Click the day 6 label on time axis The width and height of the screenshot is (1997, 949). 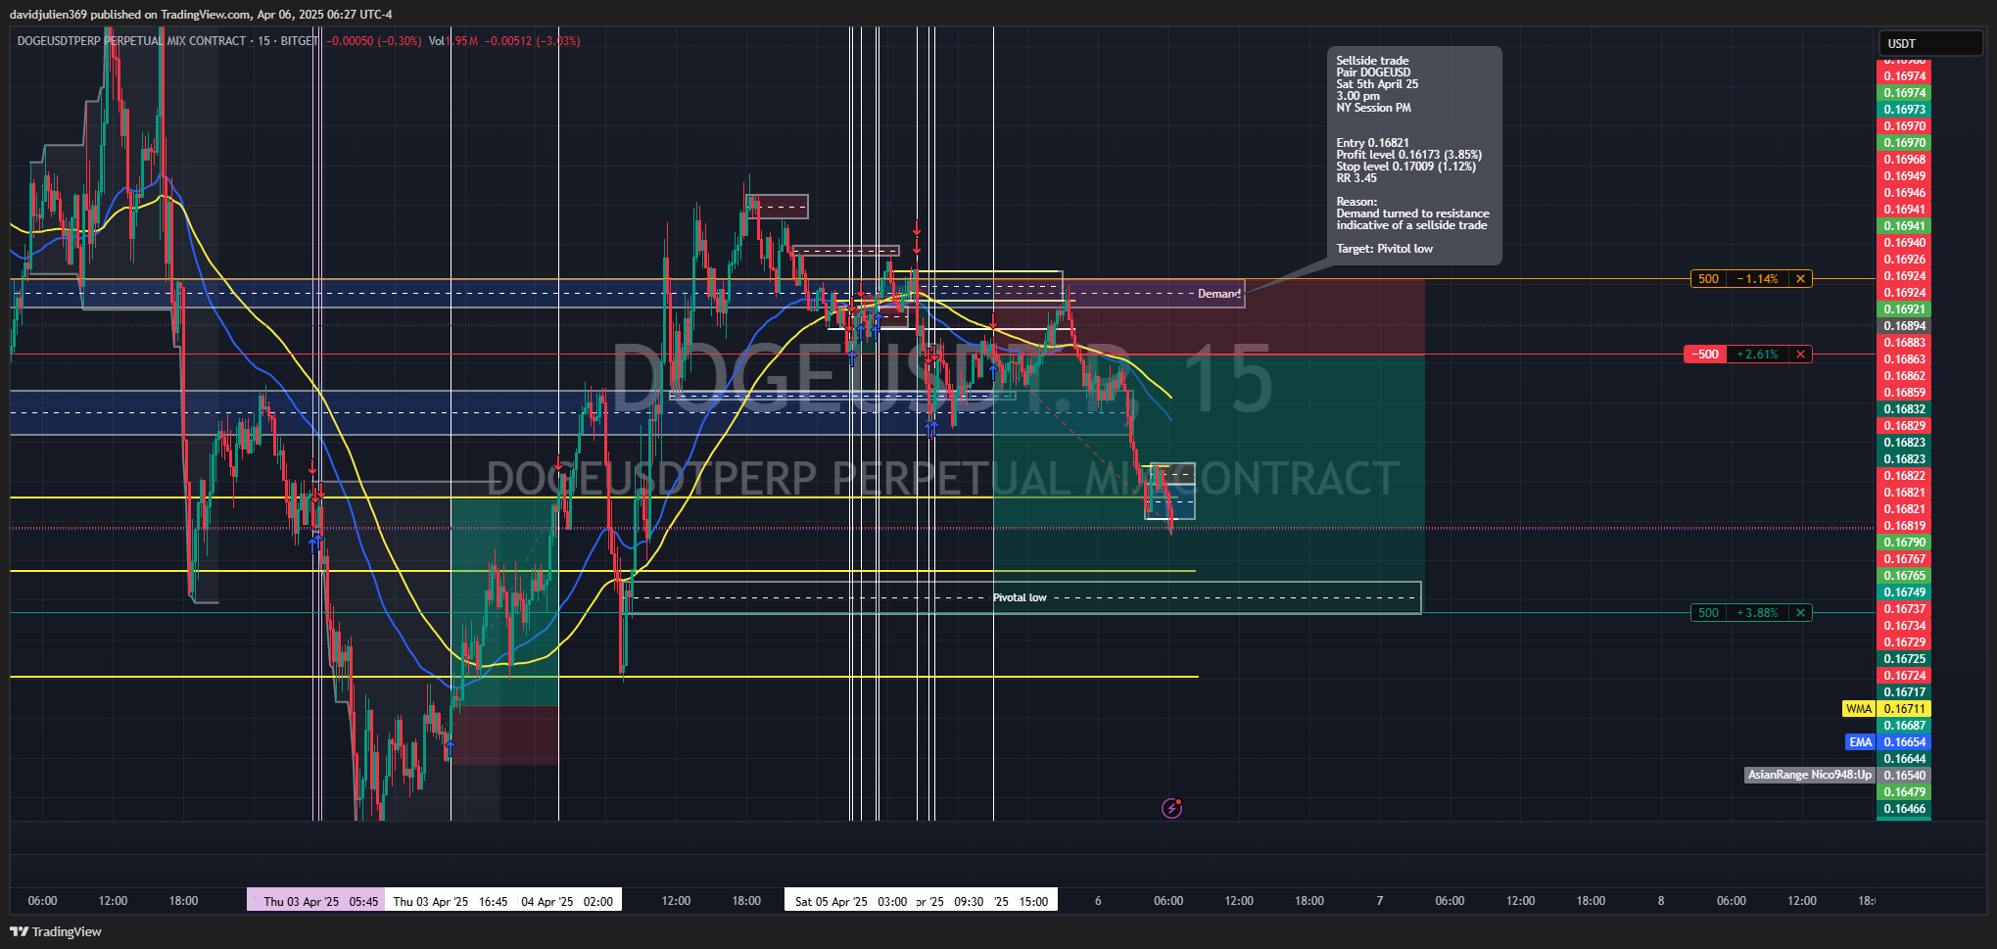tap(1098, 901)
